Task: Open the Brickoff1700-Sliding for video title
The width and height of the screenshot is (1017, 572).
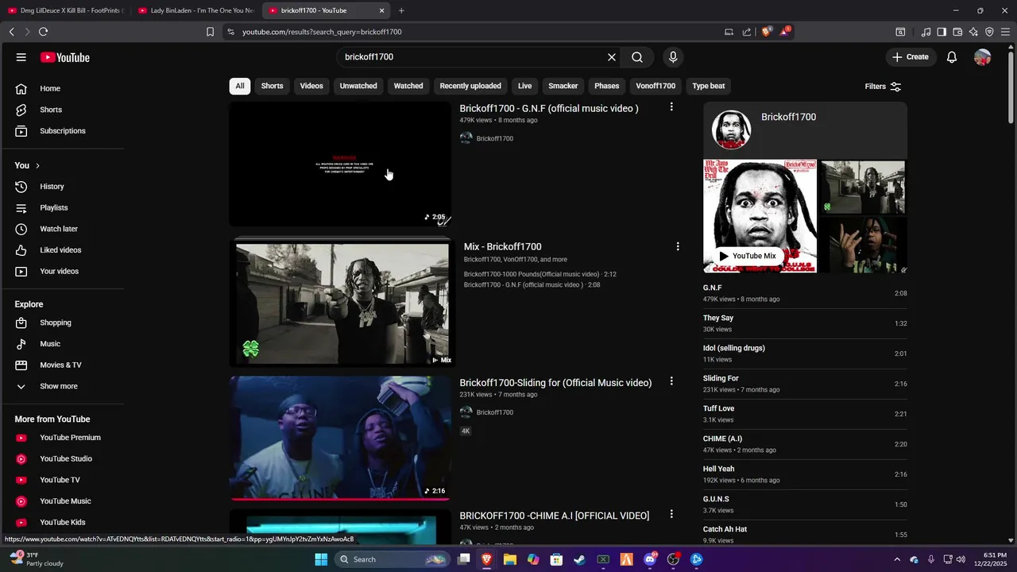Action: (555, 382)
